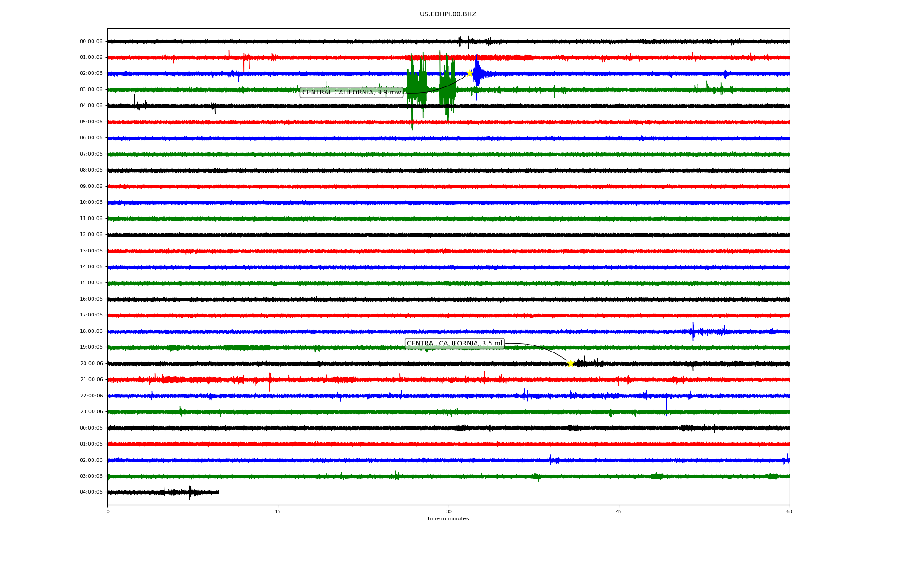This screenshot has width=897, height=561.
Task: Click the CENTRAL CALIFORNIA, 3.9 mw label
Action: (351, 93)
